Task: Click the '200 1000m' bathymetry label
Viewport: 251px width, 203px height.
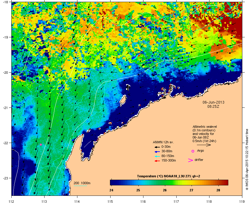Action: pyautogui.click(x=82, y=183)
